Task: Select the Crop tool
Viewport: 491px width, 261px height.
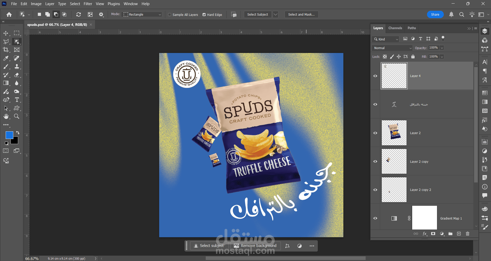Action: (x=6, y=50)
